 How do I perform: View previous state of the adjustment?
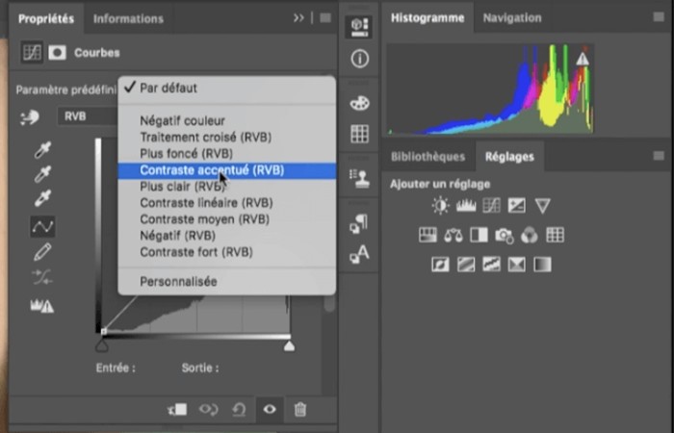point(209,409)
